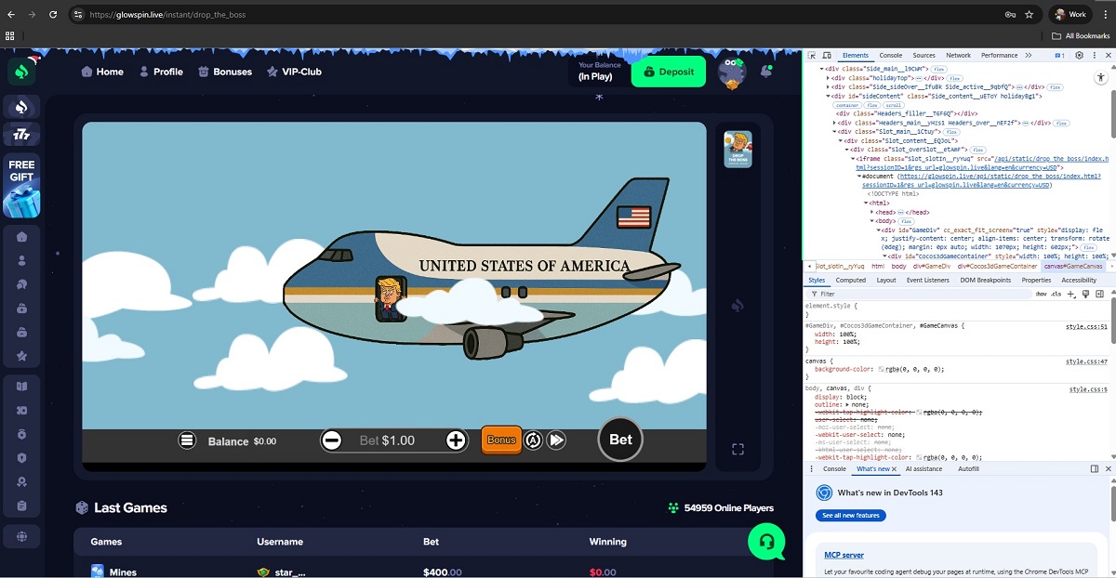Toggle element state with :hov button
The image size is (1116, 578).
(x=1041, y=294)
